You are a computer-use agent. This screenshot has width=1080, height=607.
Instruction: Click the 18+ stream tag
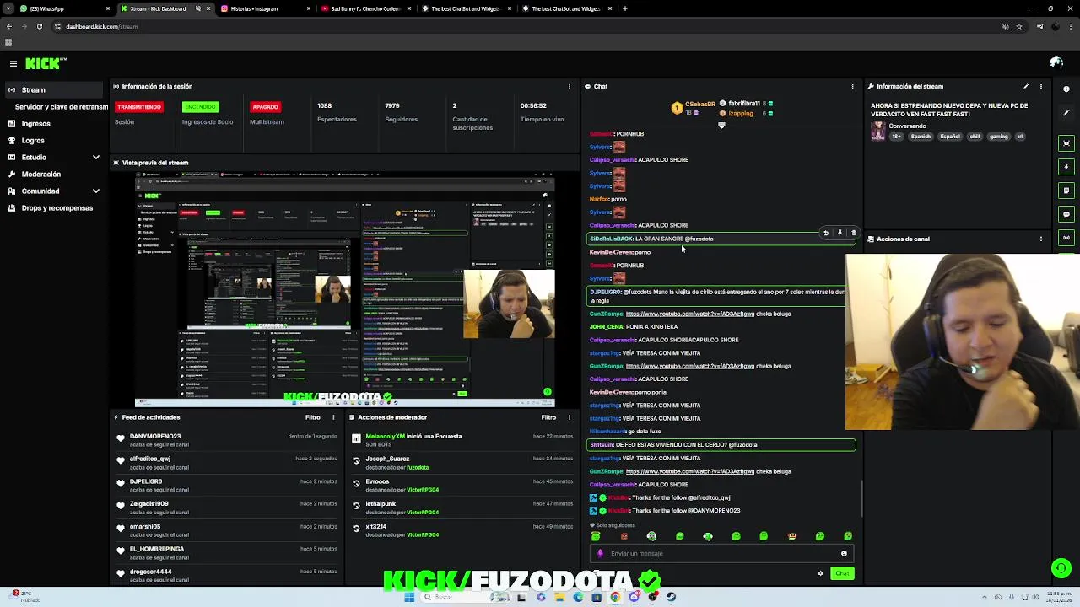896,137
